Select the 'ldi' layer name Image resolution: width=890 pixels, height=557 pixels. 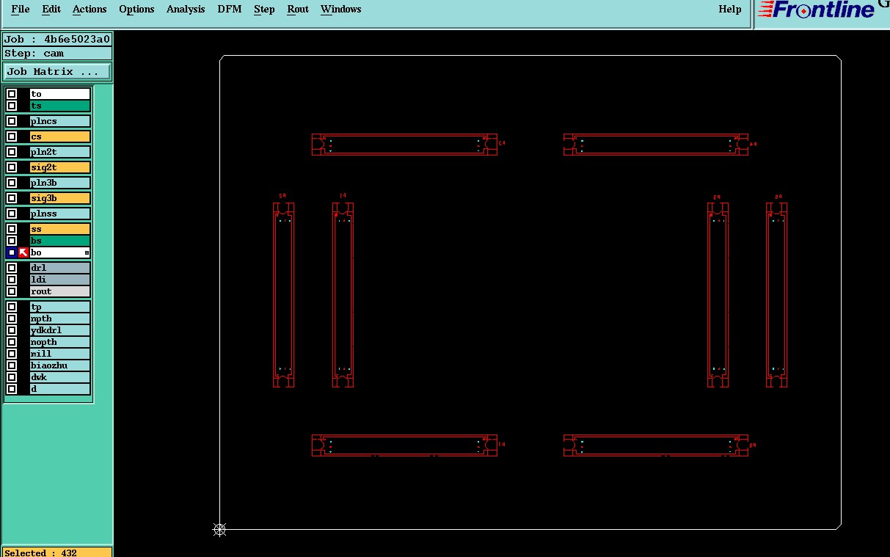(60, 280)
